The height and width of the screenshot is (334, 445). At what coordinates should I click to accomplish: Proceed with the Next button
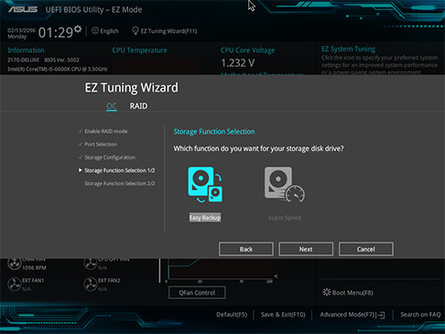click(306, 249)
